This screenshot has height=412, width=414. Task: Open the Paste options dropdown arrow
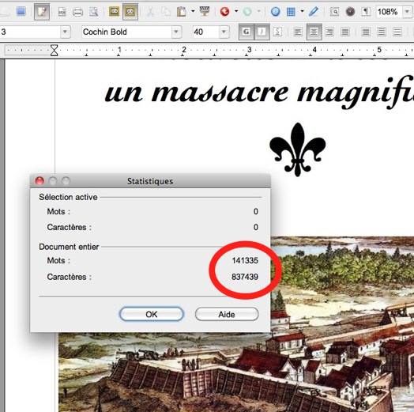tap(193, 11)
